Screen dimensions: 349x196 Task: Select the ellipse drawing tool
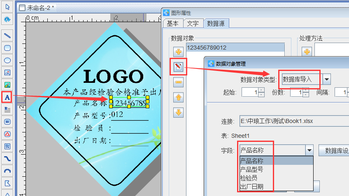pos(7,60)
